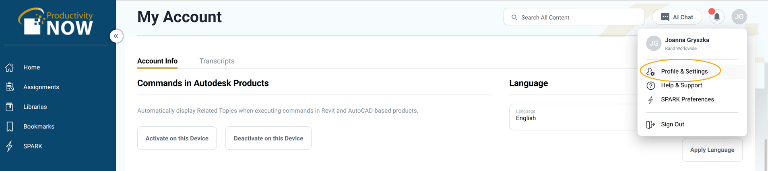Screen dimensions: 768x171
Task: Click the Home icon in sidebar
Action: point(10,67)
